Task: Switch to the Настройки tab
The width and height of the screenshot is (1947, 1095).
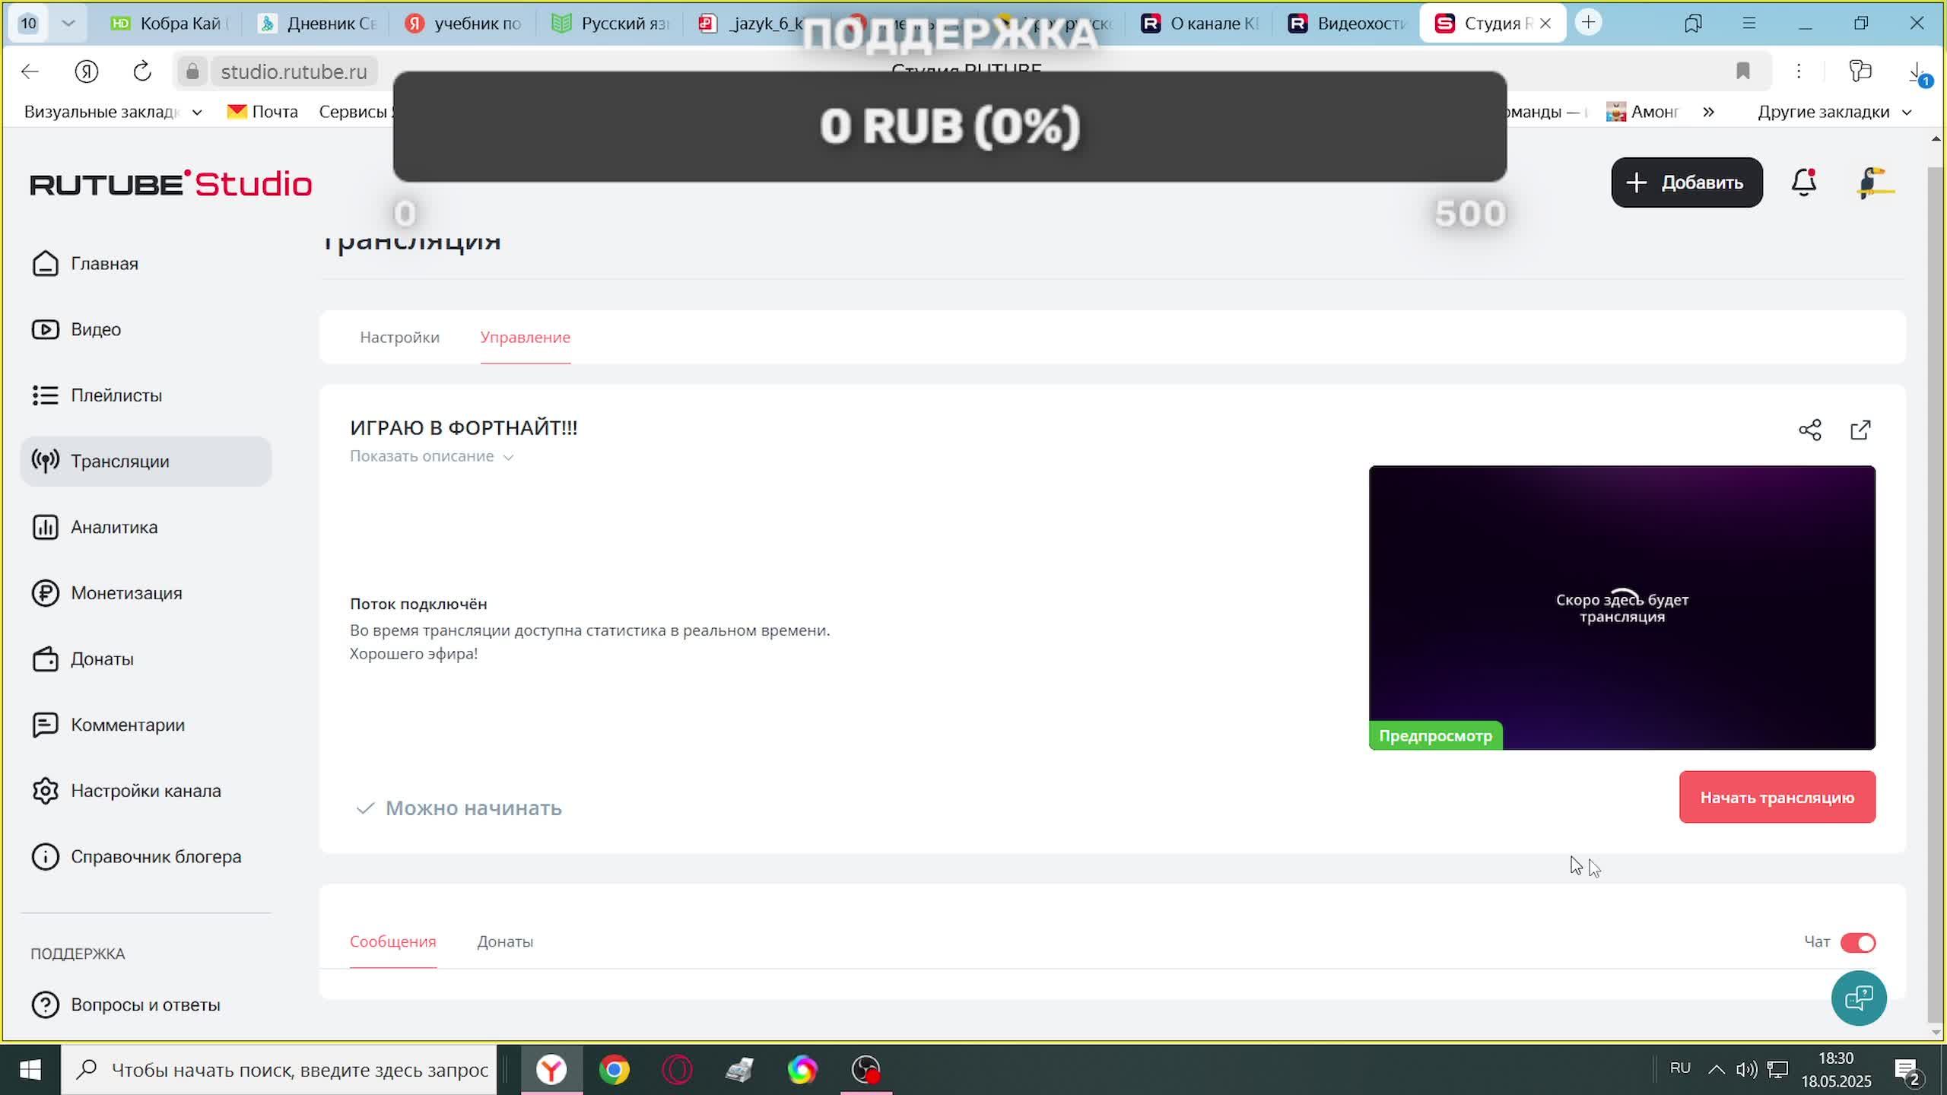Action: [x=399, y=337]
